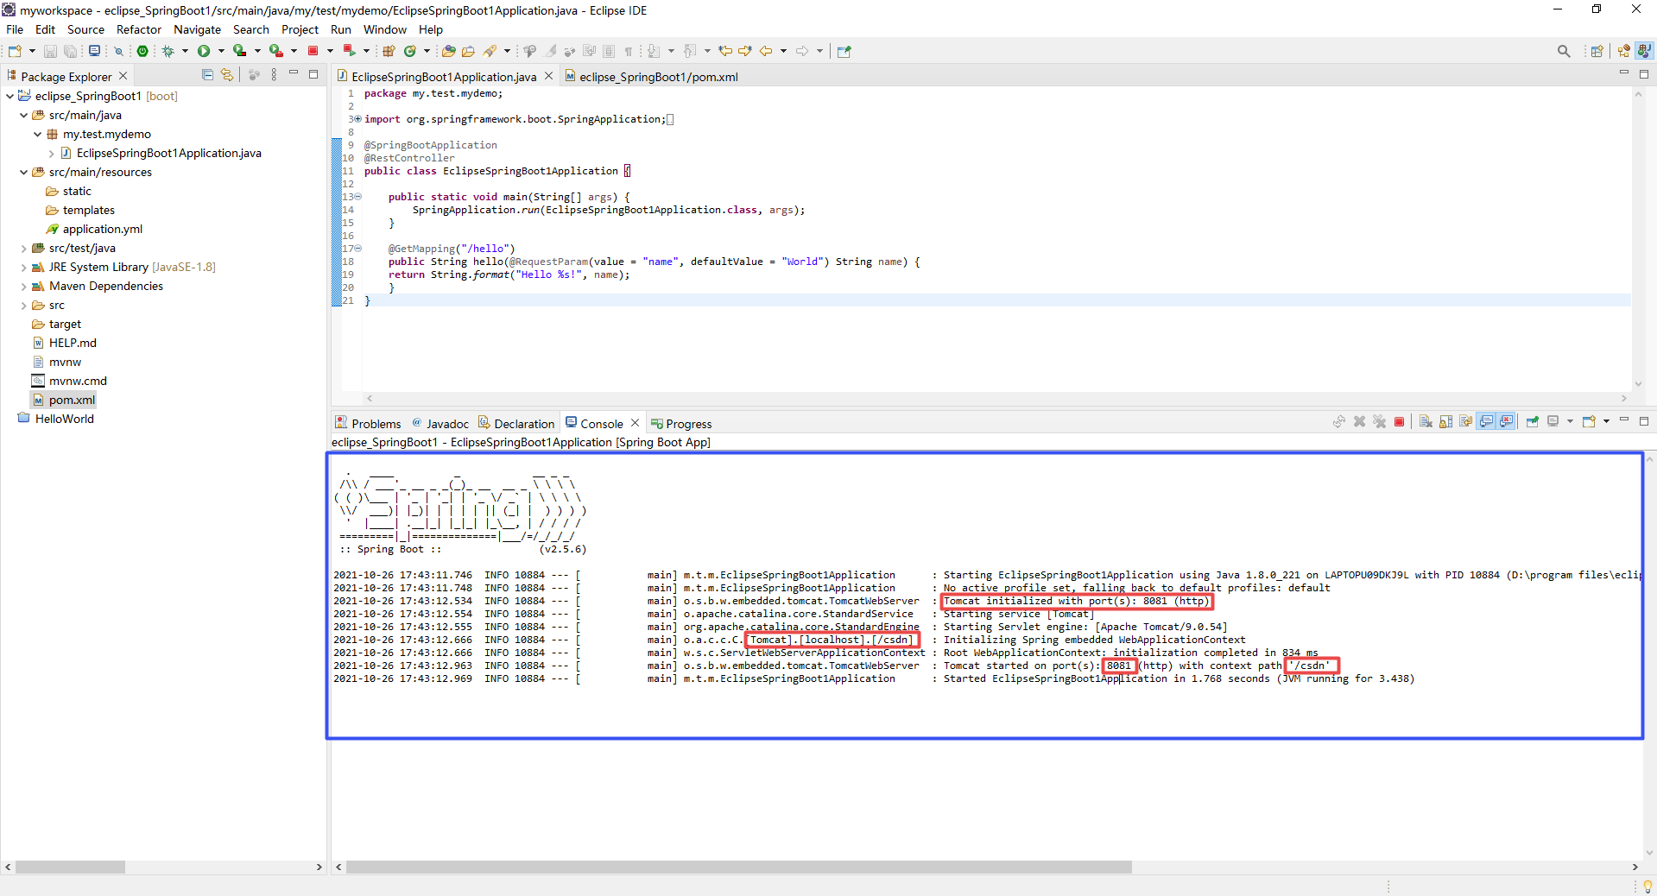
Task: Toggle Link with Editor in Package Explorer
Action: [227, 75]
